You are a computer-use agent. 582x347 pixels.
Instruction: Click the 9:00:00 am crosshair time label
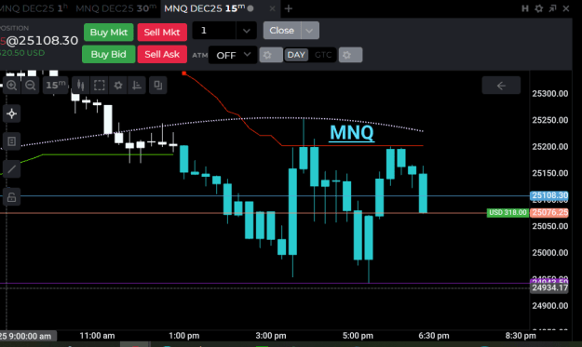(28, 336)
